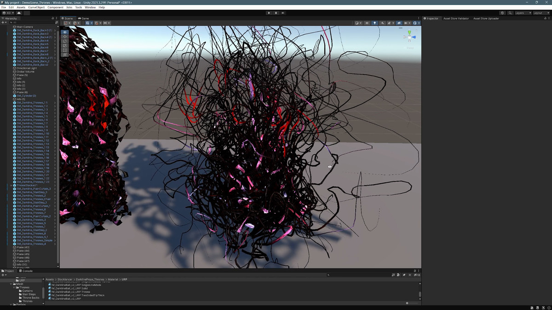Image resolution: width=552 pixels, height=310 pixels.
Task: Click the Pause button in toolbar
Action: [276, 13]
